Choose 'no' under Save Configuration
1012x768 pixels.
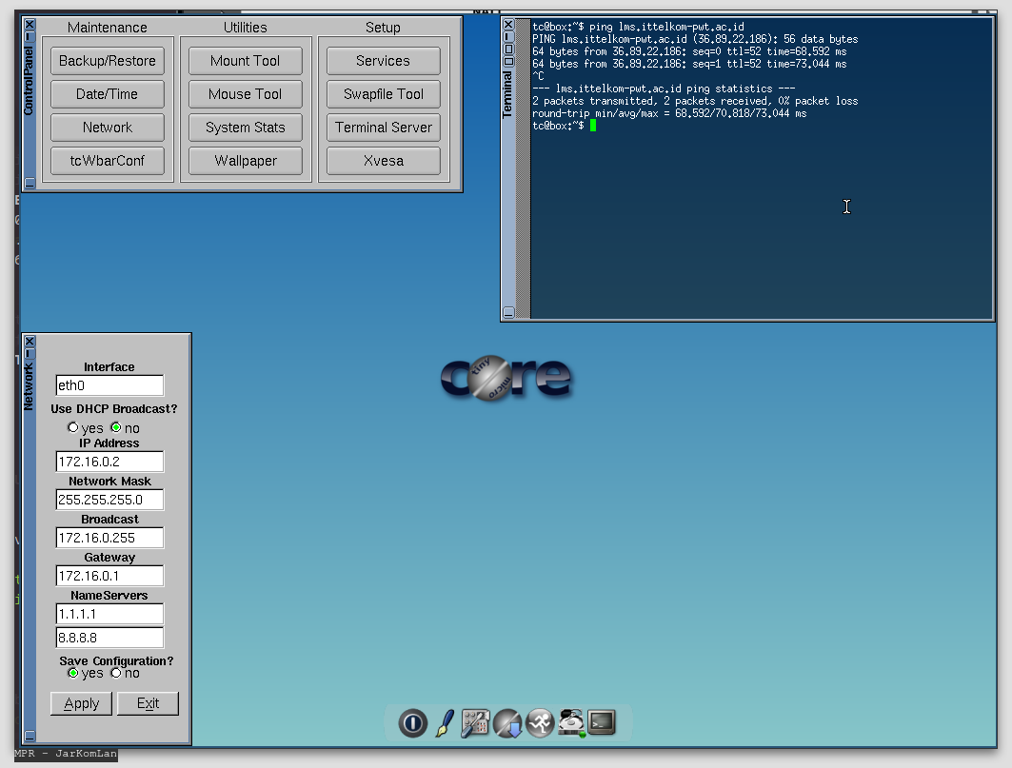[116, 673]
